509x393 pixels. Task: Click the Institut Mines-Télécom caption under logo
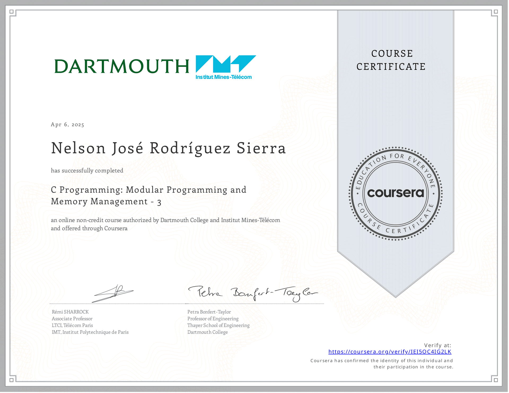coord(224,77)
